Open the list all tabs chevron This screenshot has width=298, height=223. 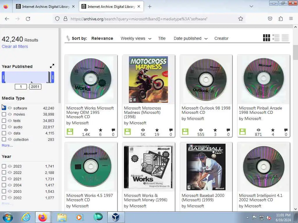coord(251,6)
